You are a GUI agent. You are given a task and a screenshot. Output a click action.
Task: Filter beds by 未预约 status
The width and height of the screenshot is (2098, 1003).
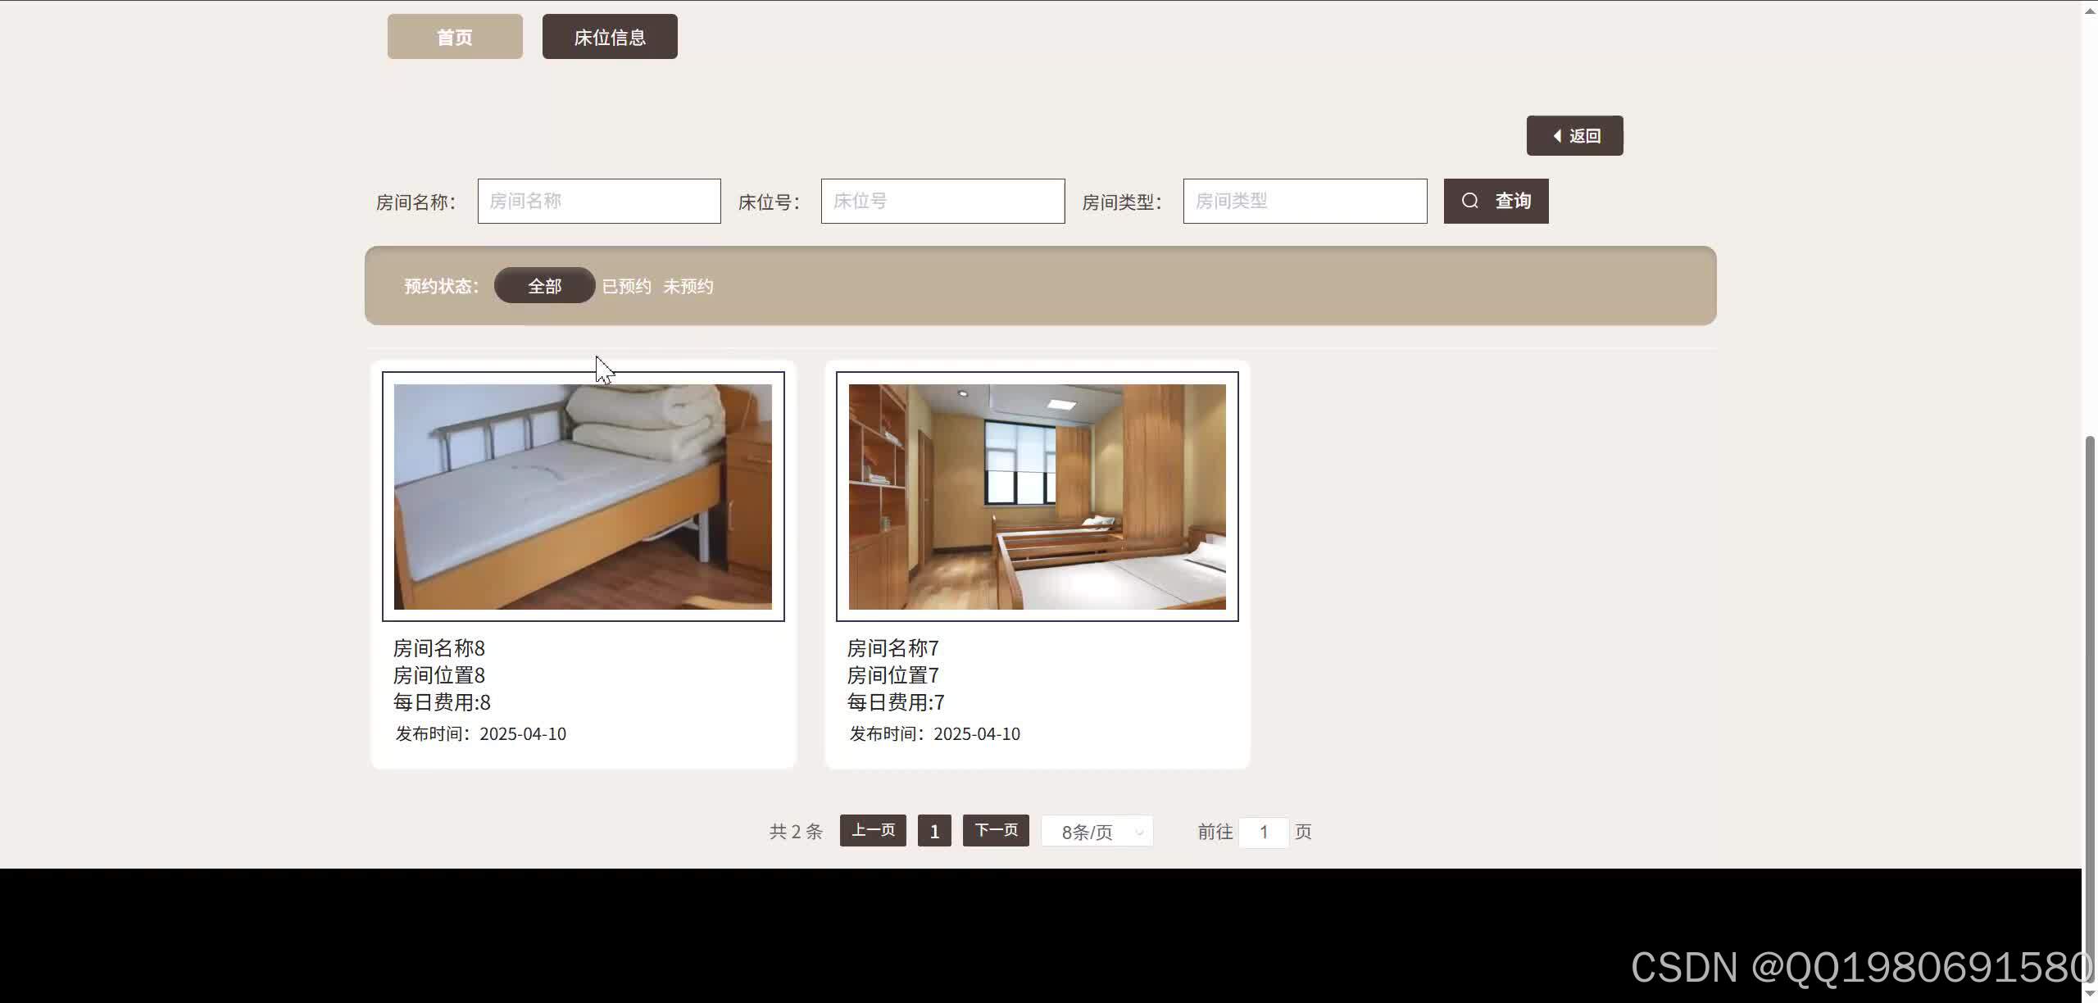pos(688,285)
